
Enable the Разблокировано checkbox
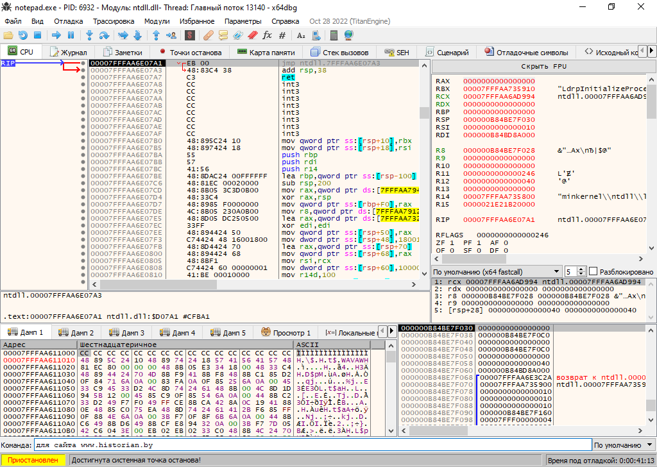593,271
